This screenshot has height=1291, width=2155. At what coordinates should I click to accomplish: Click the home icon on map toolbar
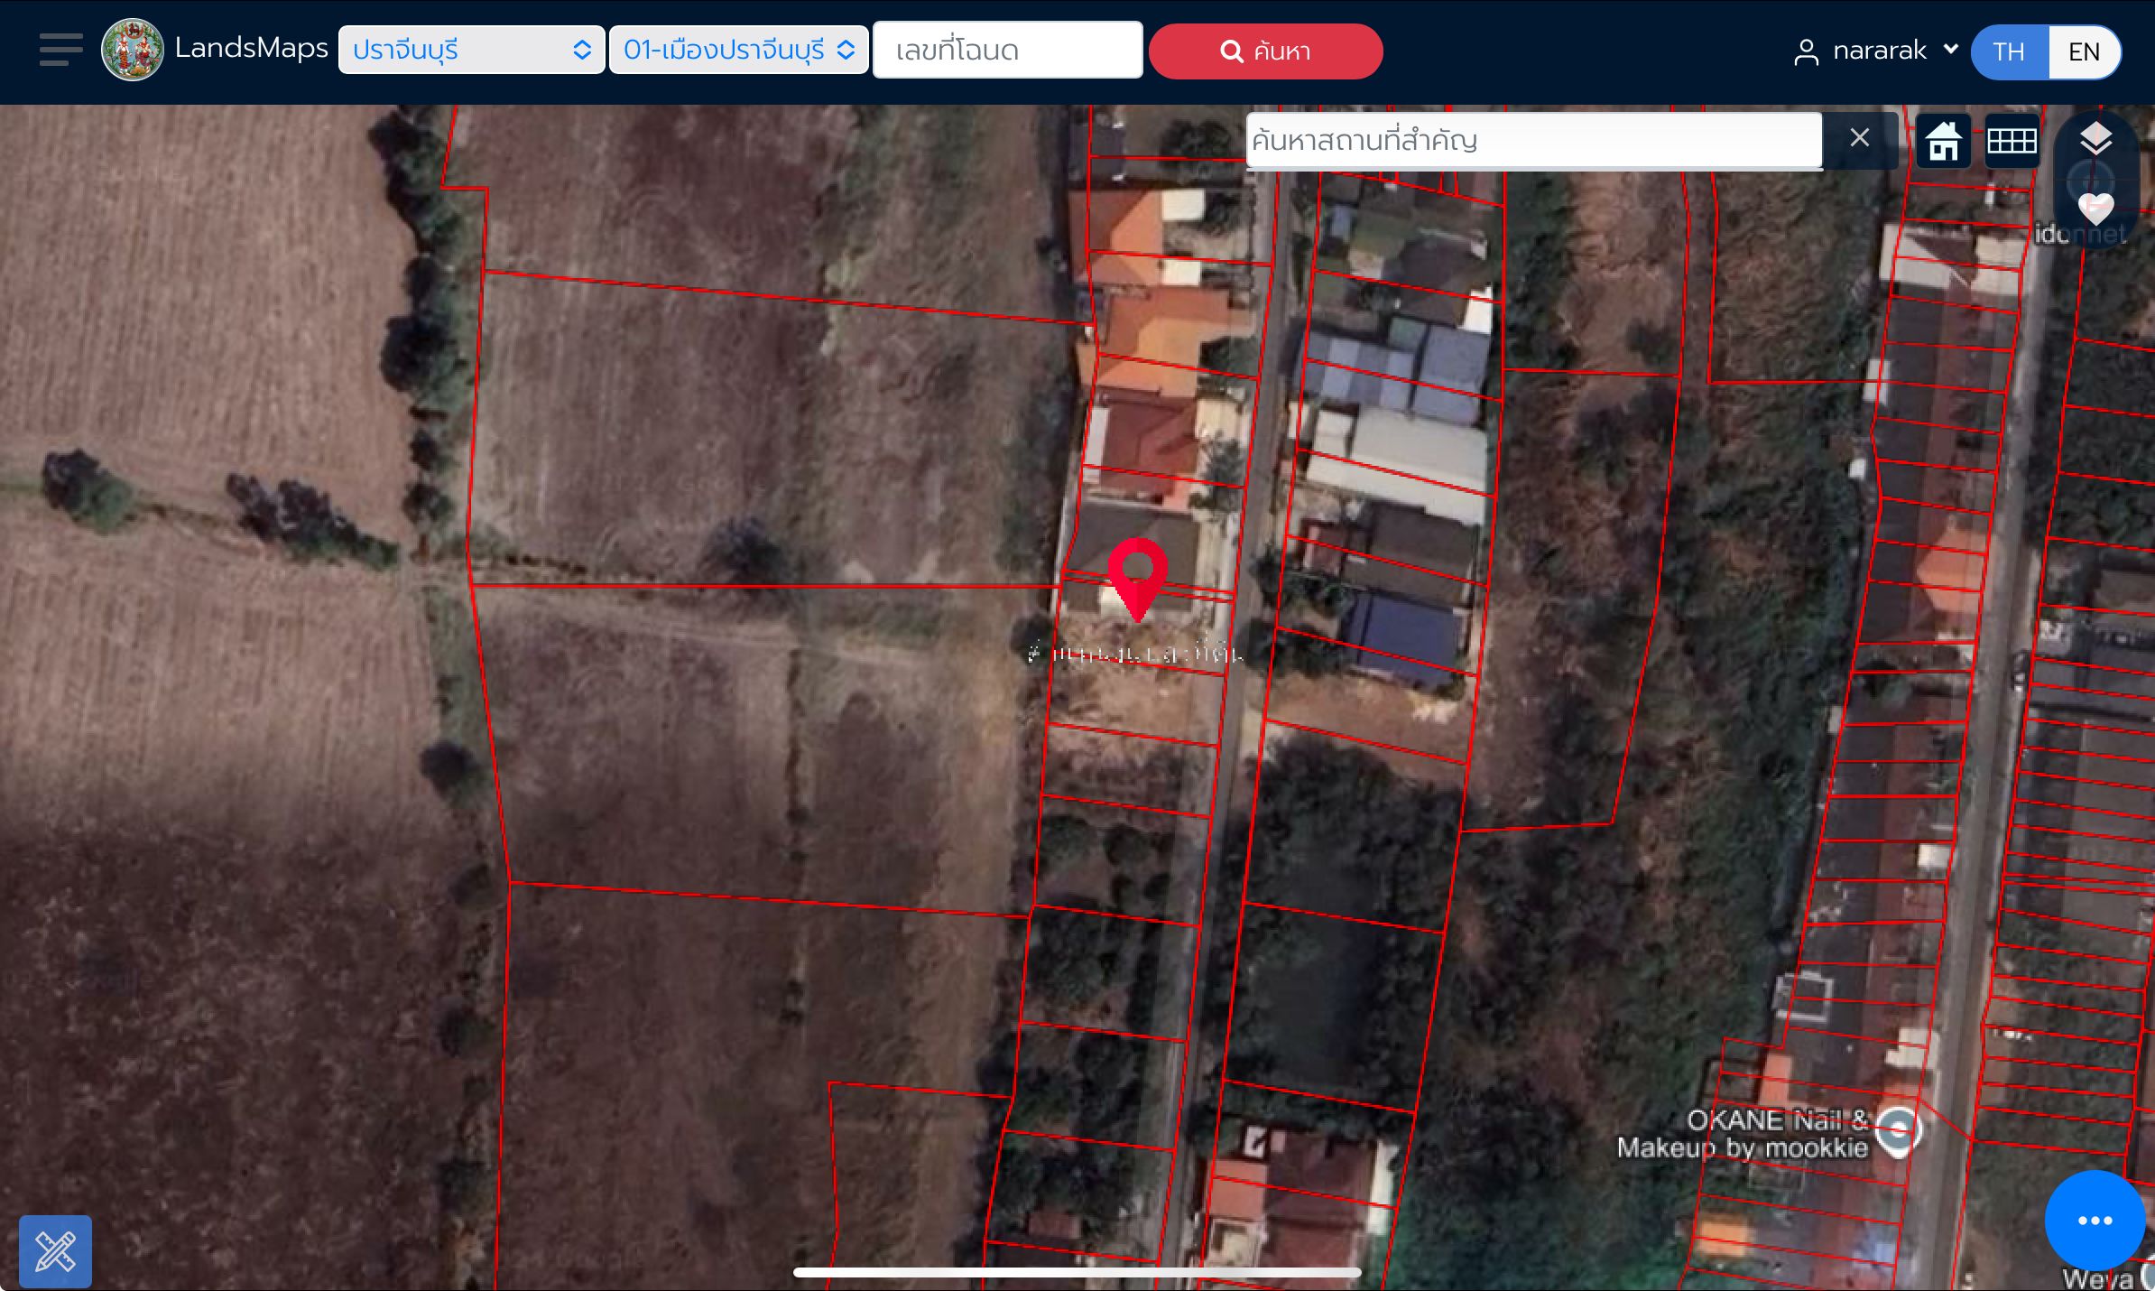pos(1943,142)
